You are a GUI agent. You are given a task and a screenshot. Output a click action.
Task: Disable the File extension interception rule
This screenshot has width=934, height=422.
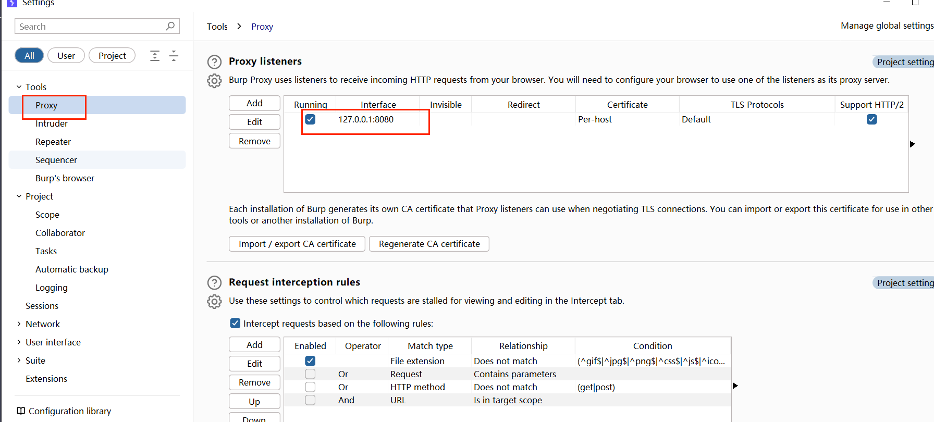point(310,361)
